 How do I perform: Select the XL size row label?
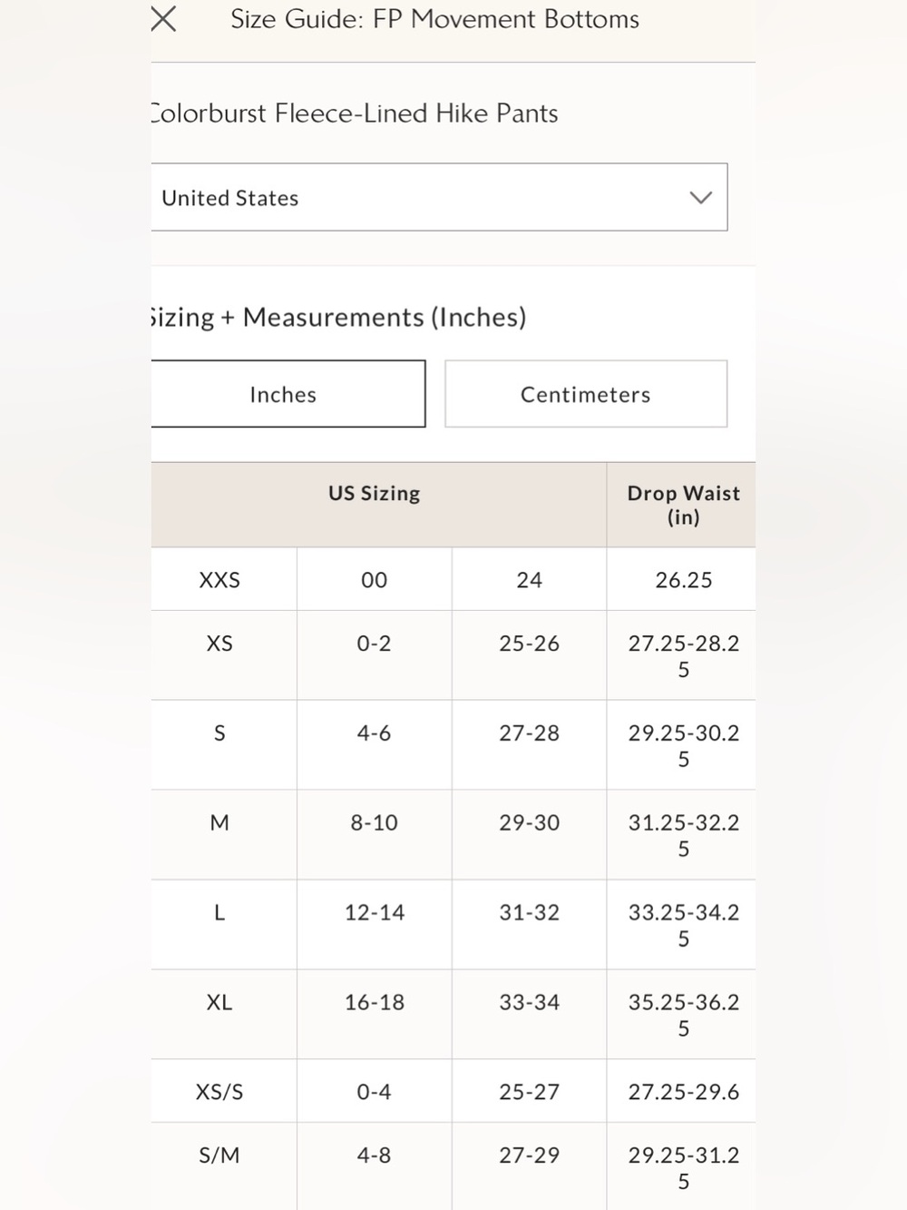(x=219, y=1003)
